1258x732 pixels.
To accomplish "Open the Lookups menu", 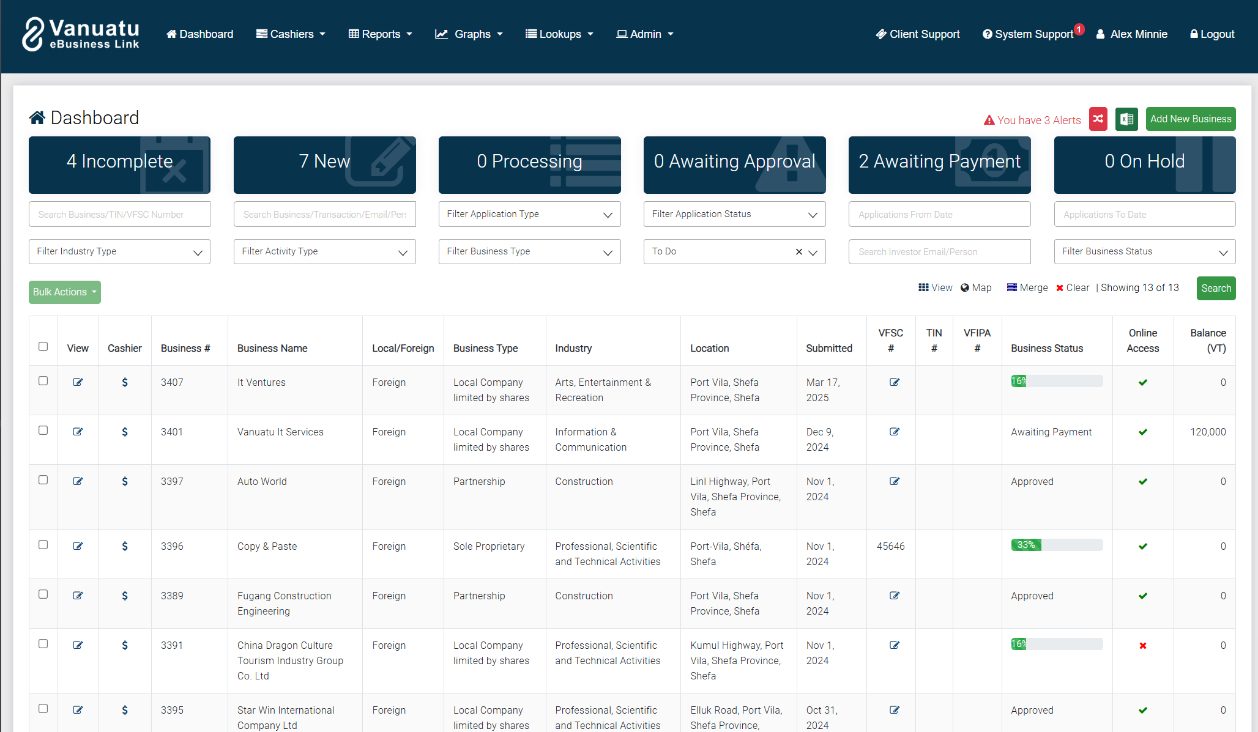I will coord(559,34).
